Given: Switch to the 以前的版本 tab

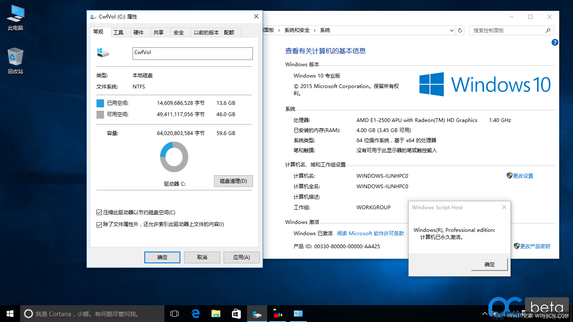Looking at the screenshot, I should [x=206, y=33].
